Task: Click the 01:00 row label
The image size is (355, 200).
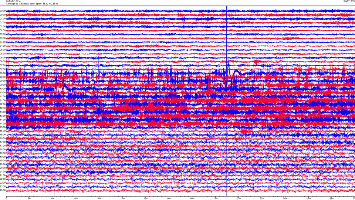Action: (3, 19)
